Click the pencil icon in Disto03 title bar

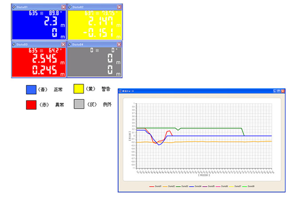click(x=14, y=45)
